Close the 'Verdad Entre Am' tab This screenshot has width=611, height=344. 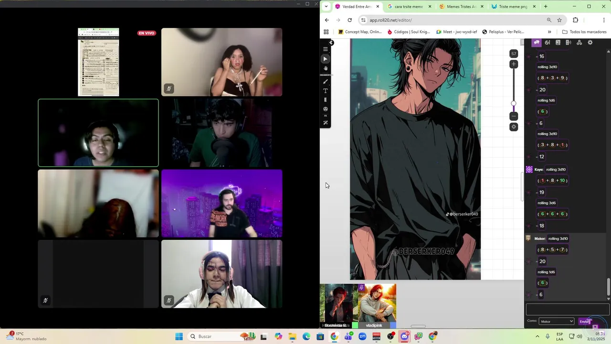point(378,7)
